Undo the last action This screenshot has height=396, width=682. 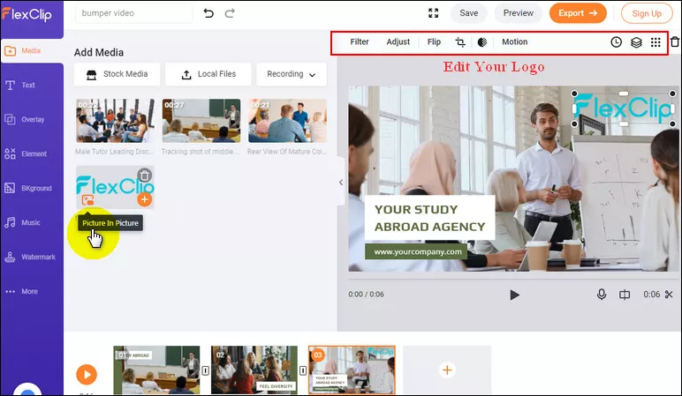[x=208, y=13]
